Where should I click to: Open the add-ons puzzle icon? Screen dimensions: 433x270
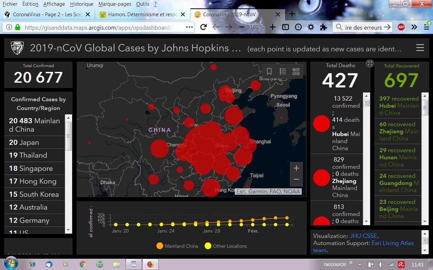coord(324,27)
